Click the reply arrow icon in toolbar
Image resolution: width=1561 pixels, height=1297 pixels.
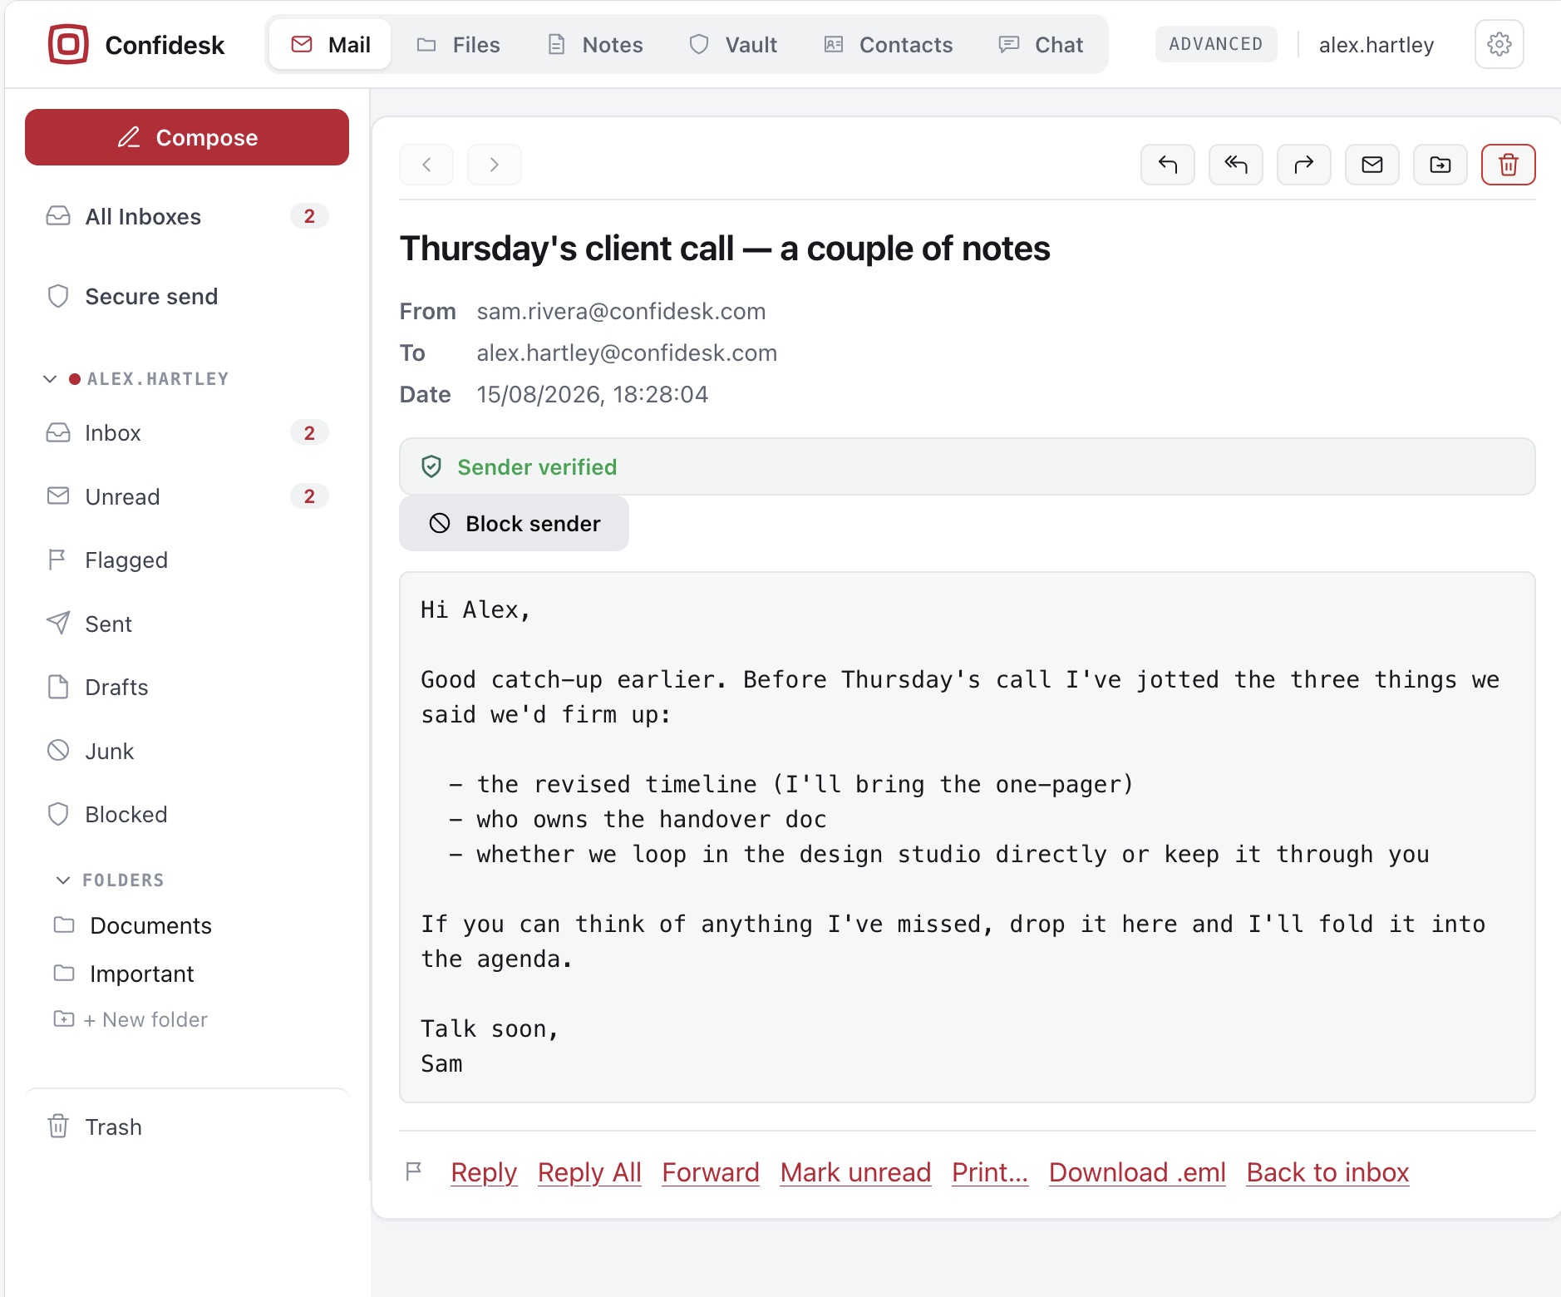[1168, 165]
